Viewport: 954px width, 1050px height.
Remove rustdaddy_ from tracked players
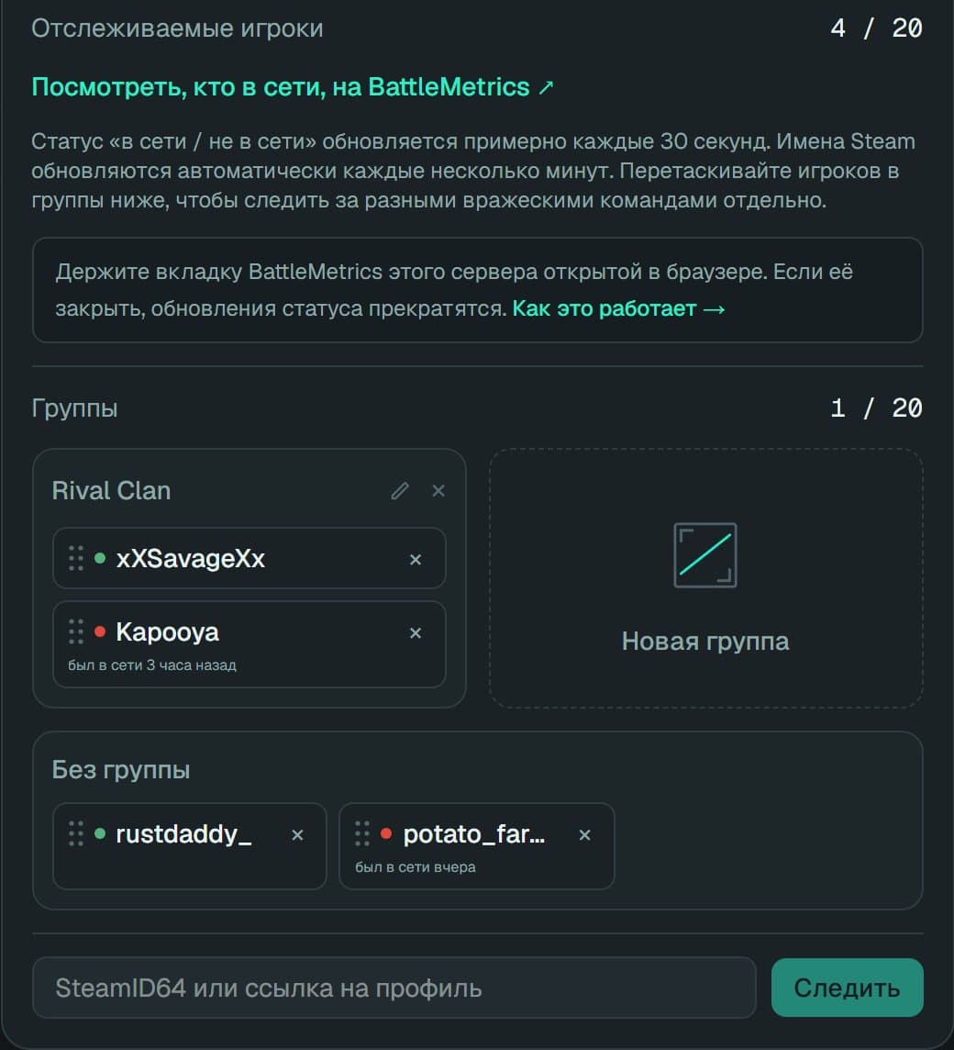(297, 834)
